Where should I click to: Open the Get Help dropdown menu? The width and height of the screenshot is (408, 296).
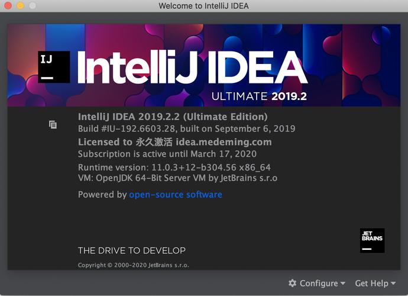[x=375, y=283]
